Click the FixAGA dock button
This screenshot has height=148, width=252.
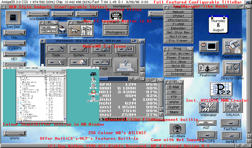coord(178,24)
